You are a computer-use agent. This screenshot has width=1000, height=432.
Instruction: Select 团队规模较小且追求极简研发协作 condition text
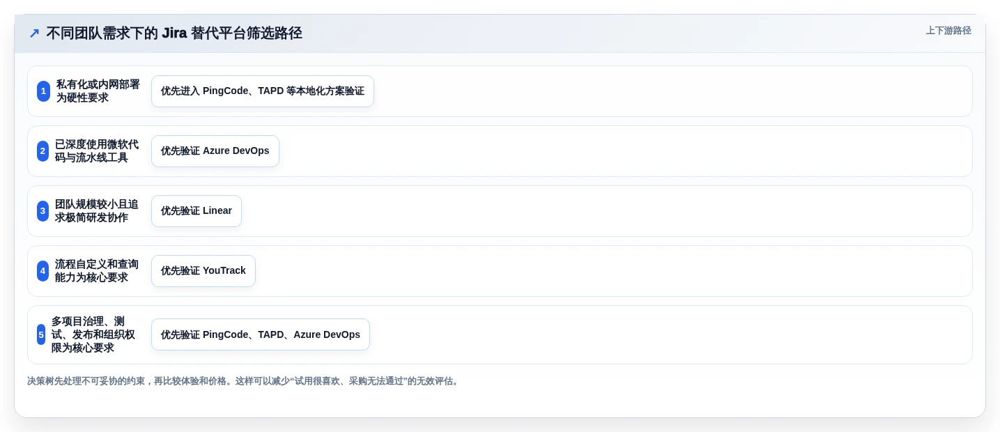[97, 211]
